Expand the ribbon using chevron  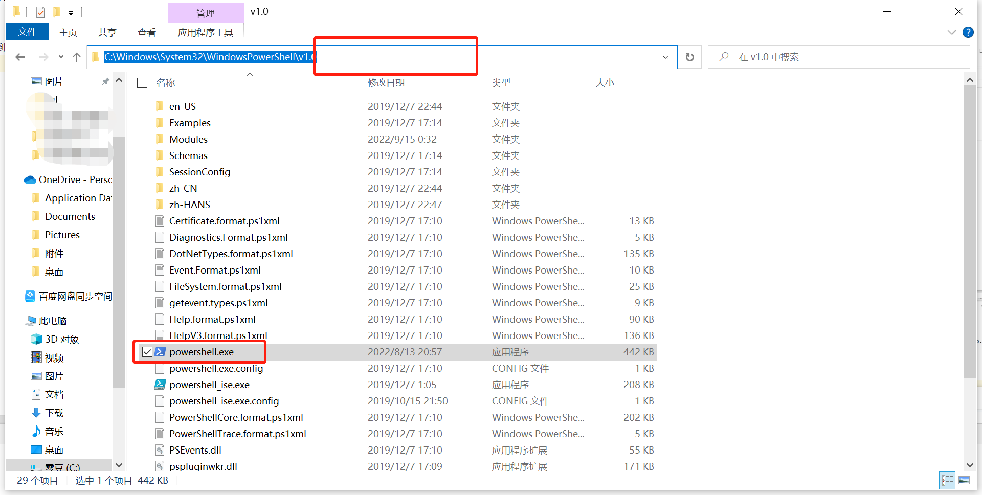[x=951, y=32]
